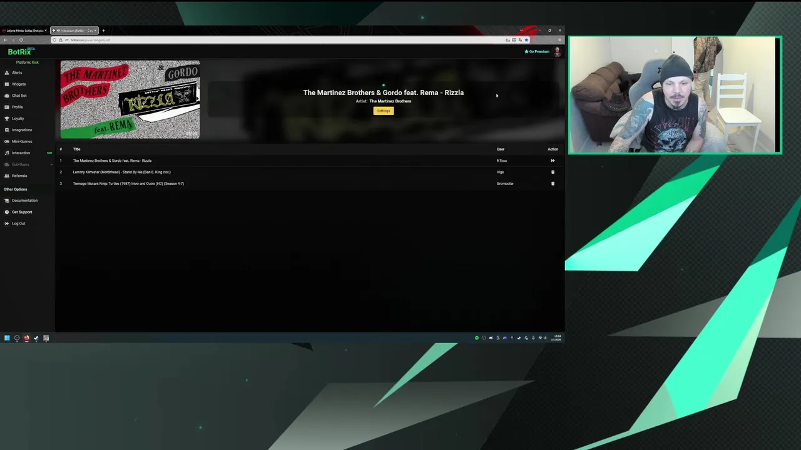This screenshot has width=801, height=450.
Task: Click user name N1ksu
Action: point(502,161)
